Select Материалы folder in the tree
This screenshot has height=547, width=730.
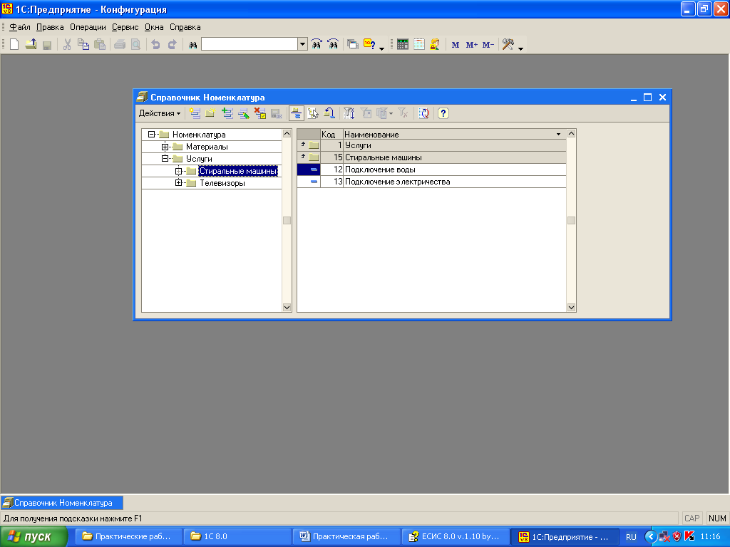207,147
